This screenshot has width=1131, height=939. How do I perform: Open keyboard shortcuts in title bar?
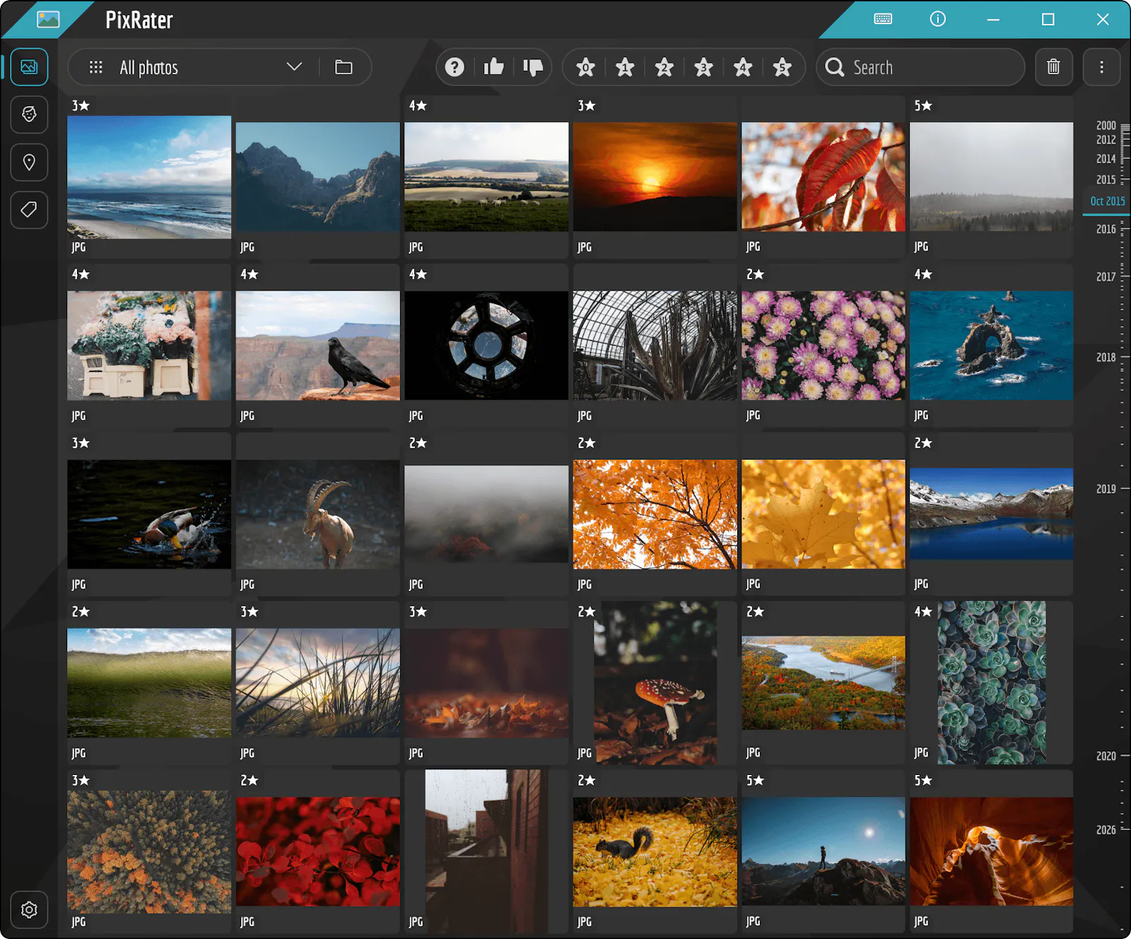[x=883, y=19]
